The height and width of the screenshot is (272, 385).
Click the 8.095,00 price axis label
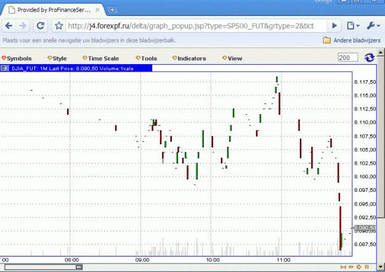[365, 204]
